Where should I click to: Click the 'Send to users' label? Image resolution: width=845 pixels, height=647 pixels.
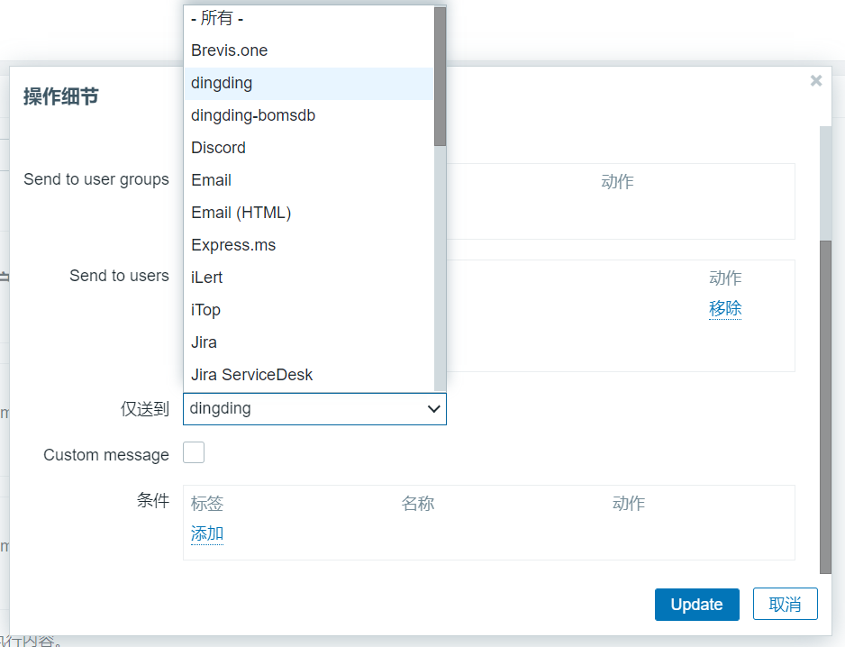pyautogui.click(x=119, y=276)
